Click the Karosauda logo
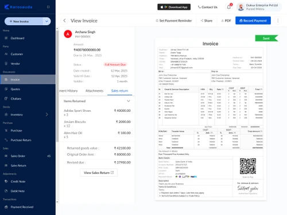This screenshot has height=215, width=287. tap(18, 7)
